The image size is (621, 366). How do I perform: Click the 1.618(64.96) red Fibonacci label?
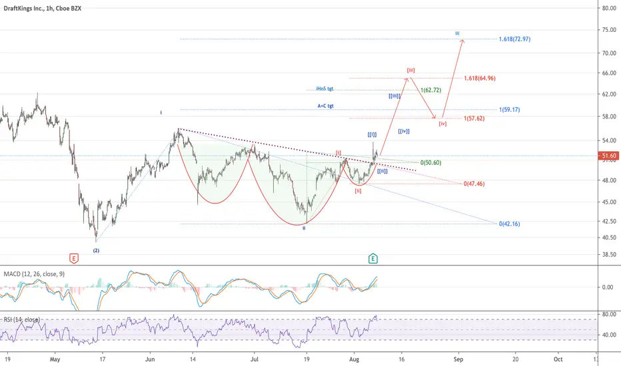(480, 78)
